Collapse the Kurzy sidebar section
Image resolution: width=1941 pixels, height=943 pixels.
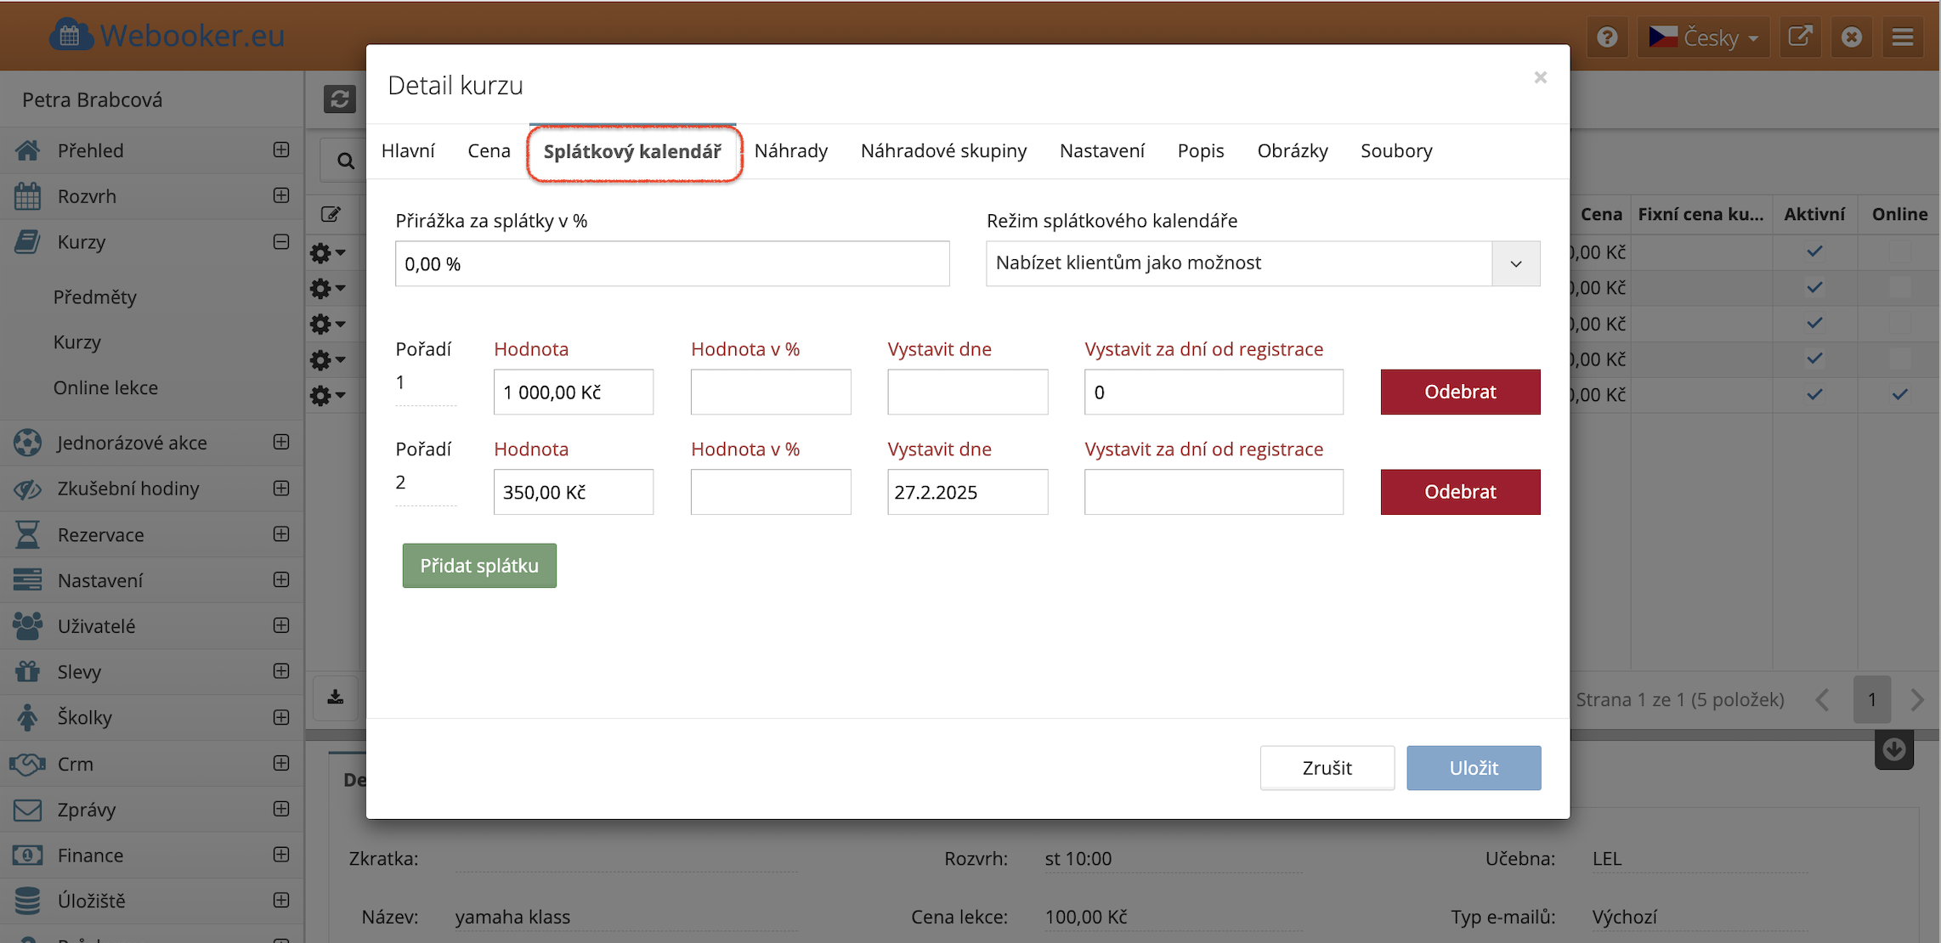pos(281,242)
